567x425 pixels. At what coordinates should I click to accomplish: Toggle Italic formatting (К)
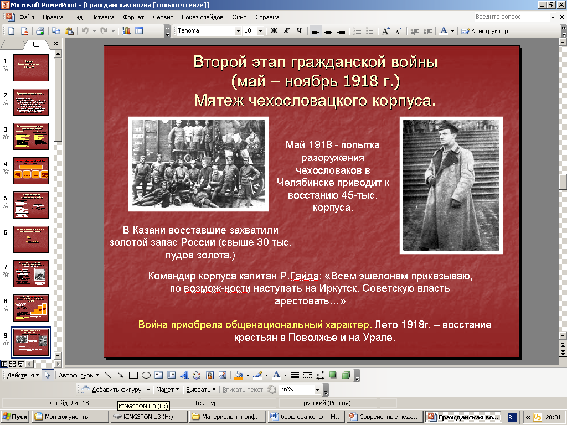(x=287, y=31)
